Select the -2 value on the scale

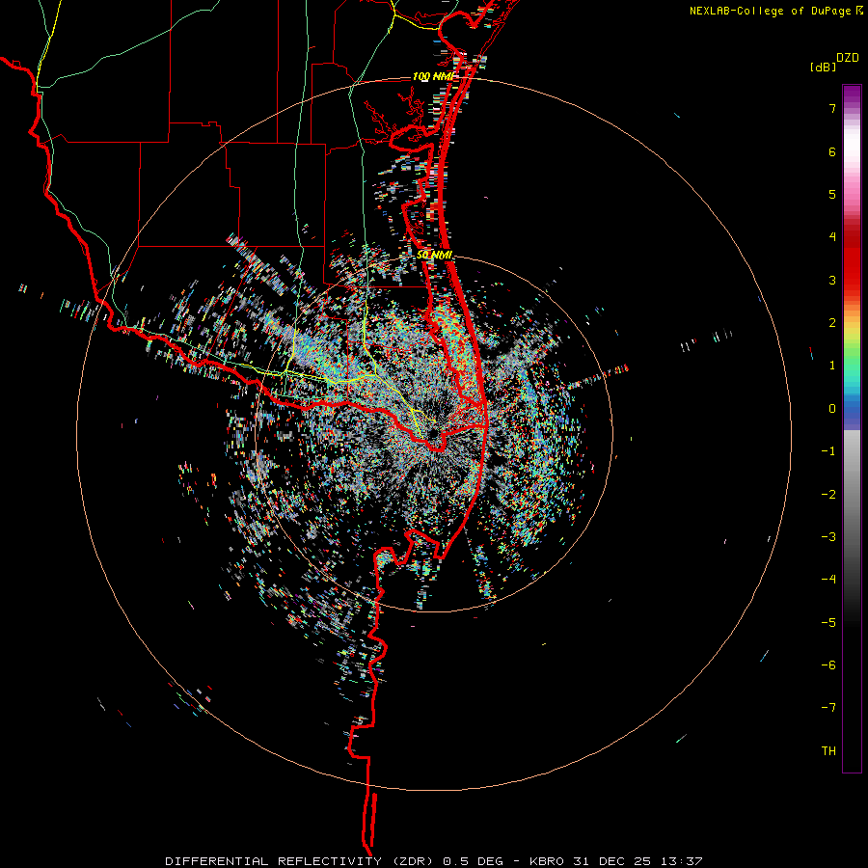click(x=828, y=495)
